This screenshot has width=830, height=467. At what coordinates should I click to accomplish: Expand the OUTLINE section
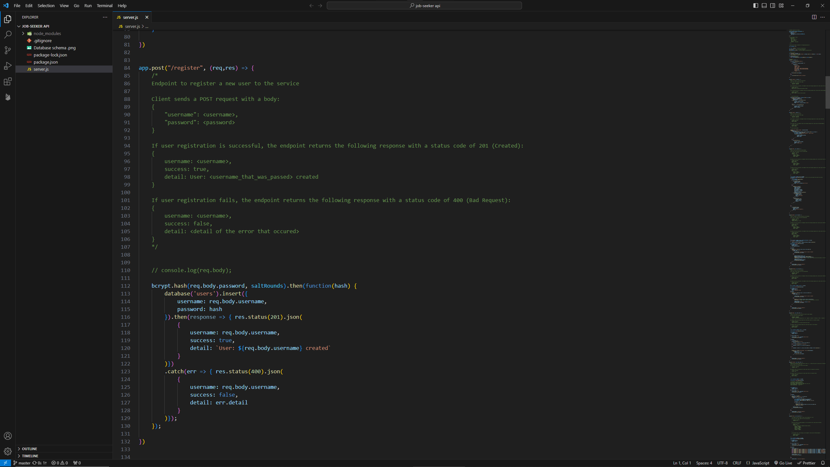(30, 449)
